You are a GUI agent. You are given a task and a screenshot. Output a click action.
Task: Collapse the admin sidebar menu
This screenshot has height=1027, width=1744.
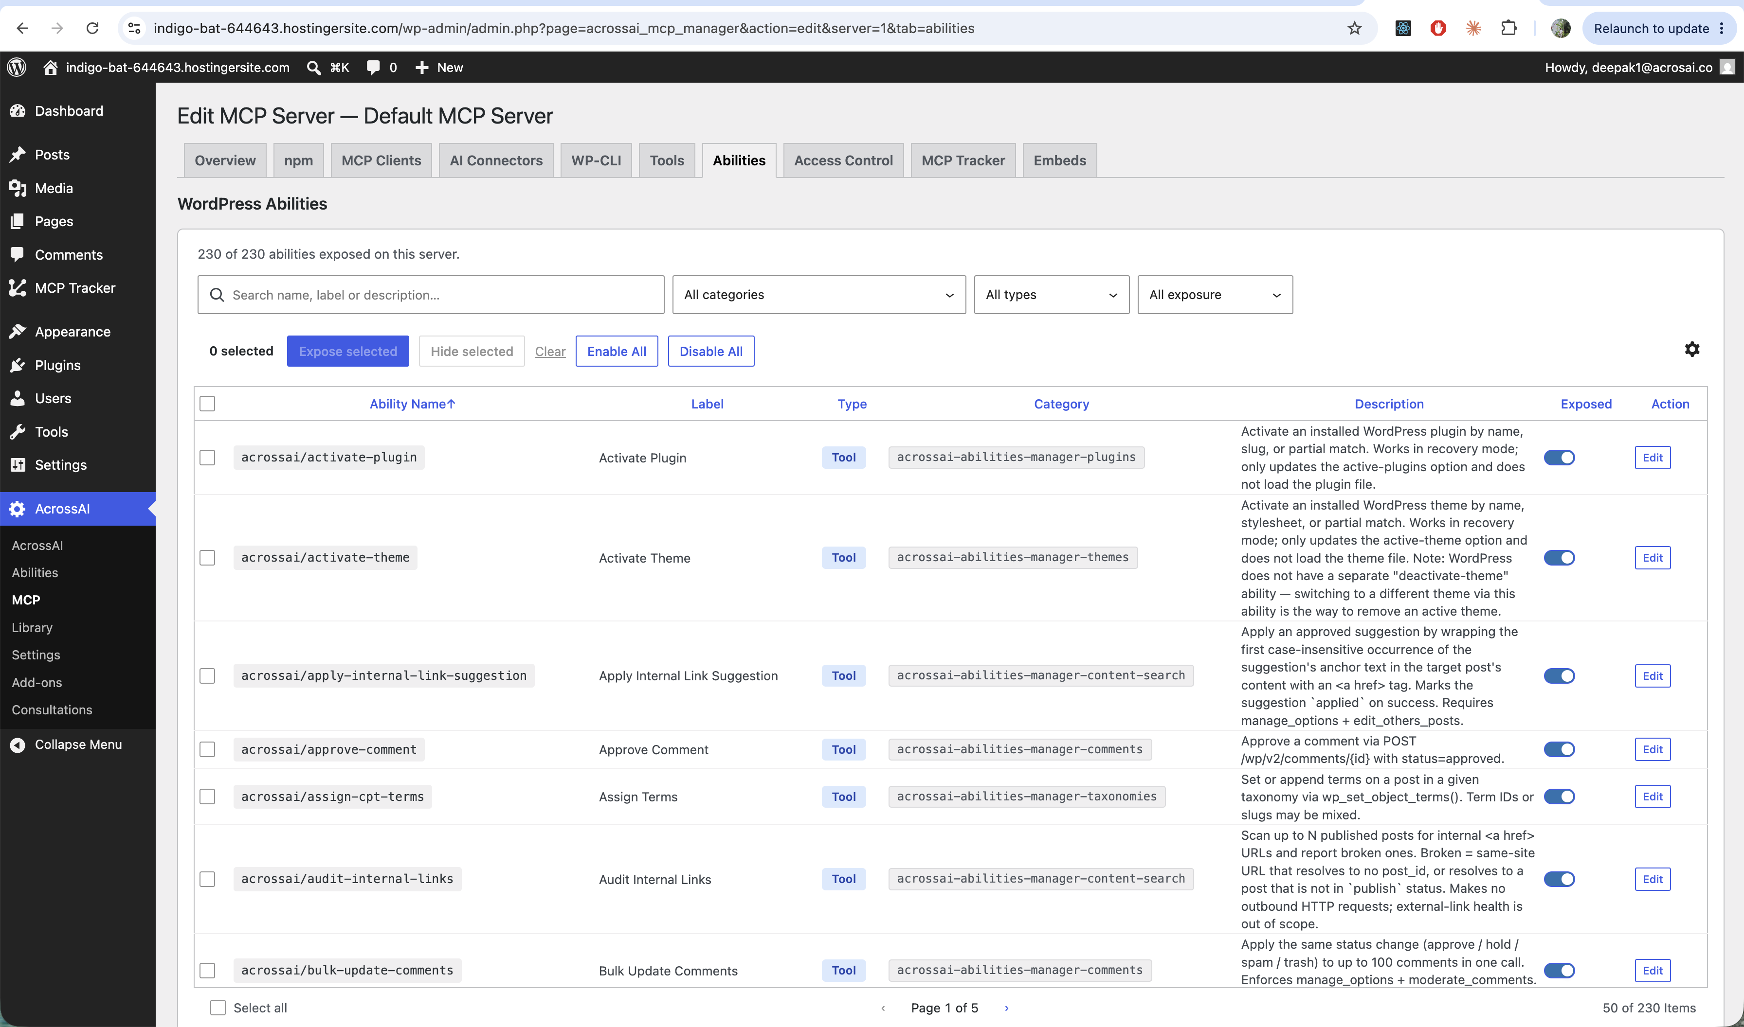tap(77, 744)
